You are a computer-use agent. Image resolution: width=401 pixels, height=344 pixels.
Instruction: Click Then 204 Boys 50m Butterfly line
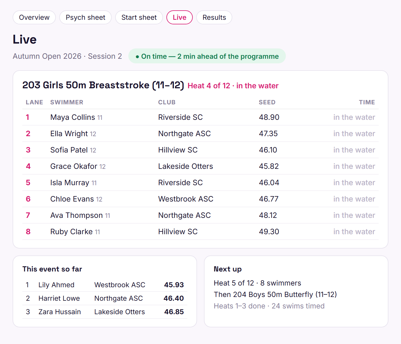275,295
